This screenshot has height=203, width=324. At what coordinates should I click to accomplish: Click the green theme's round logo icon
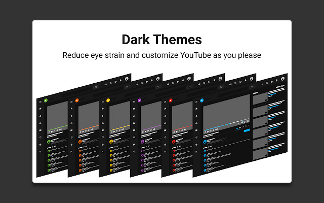pyautogui.click(x=46, y=100)
